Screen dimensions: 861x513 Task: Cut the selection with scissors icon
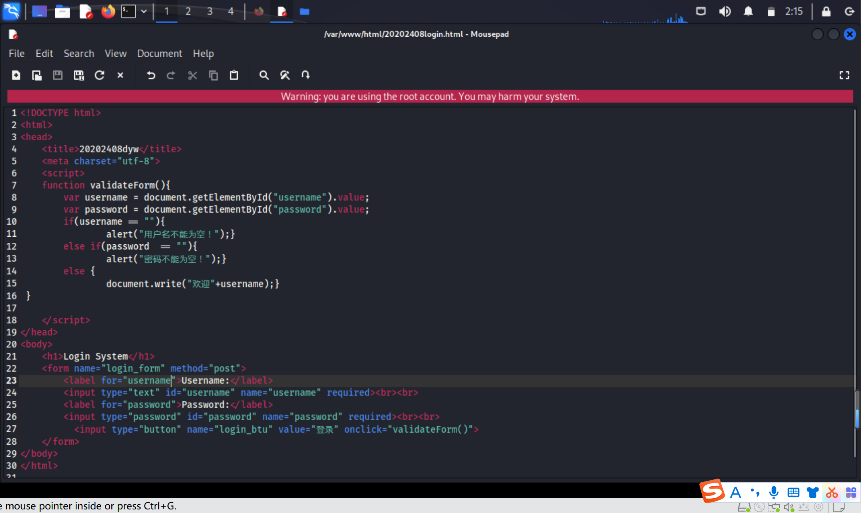pyautogui.click(x=192, y=75)
